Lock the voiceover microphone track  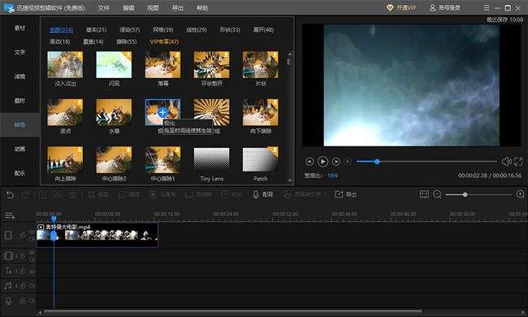(22, 301)
